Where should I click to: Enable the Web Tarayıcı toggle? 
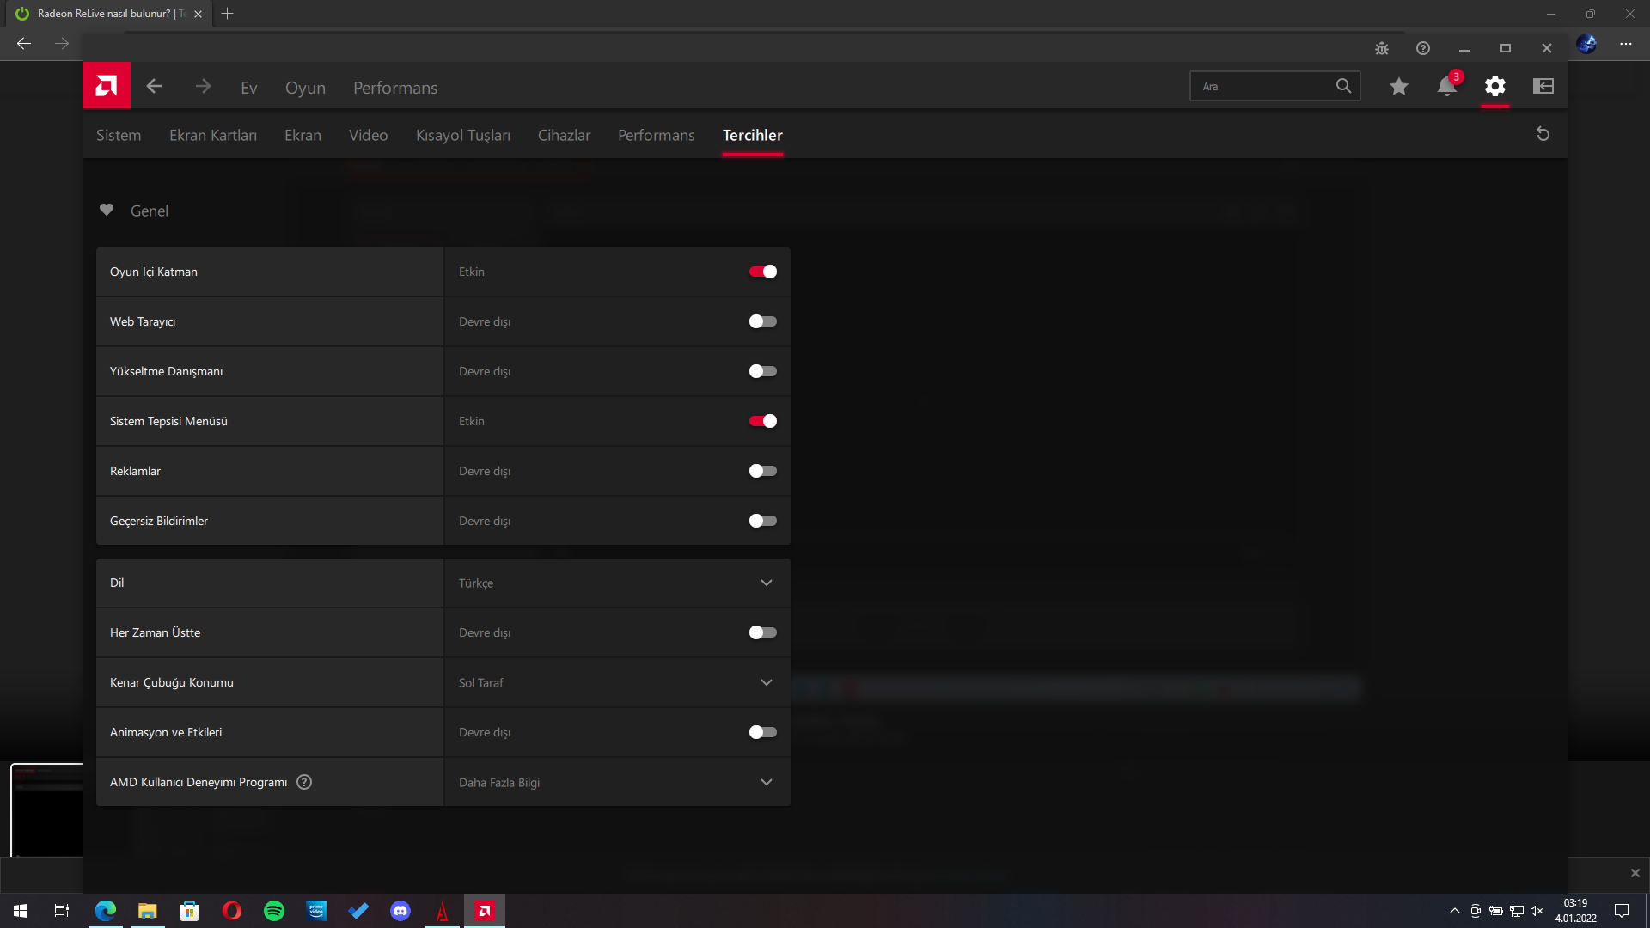coord(762,321)
